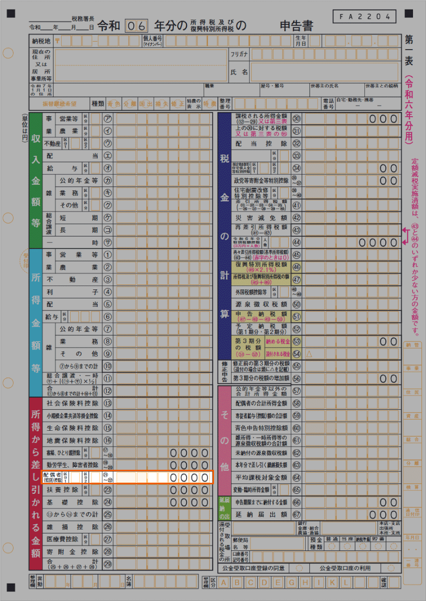This screenshot has width=426, height=601.
Task: Mark the 修正 return type box
Action: (177, 104)
